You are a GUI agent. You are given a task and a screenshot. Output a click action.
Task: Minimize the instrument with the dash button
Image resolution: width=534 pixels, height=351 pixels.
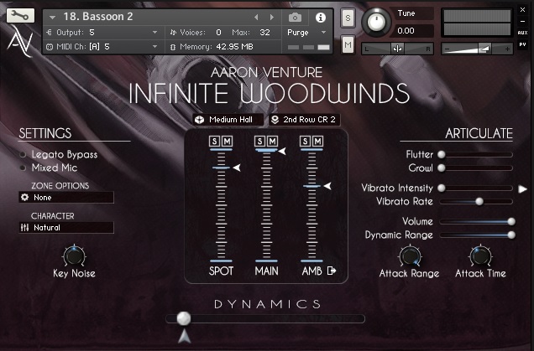[x=523, y=21]
